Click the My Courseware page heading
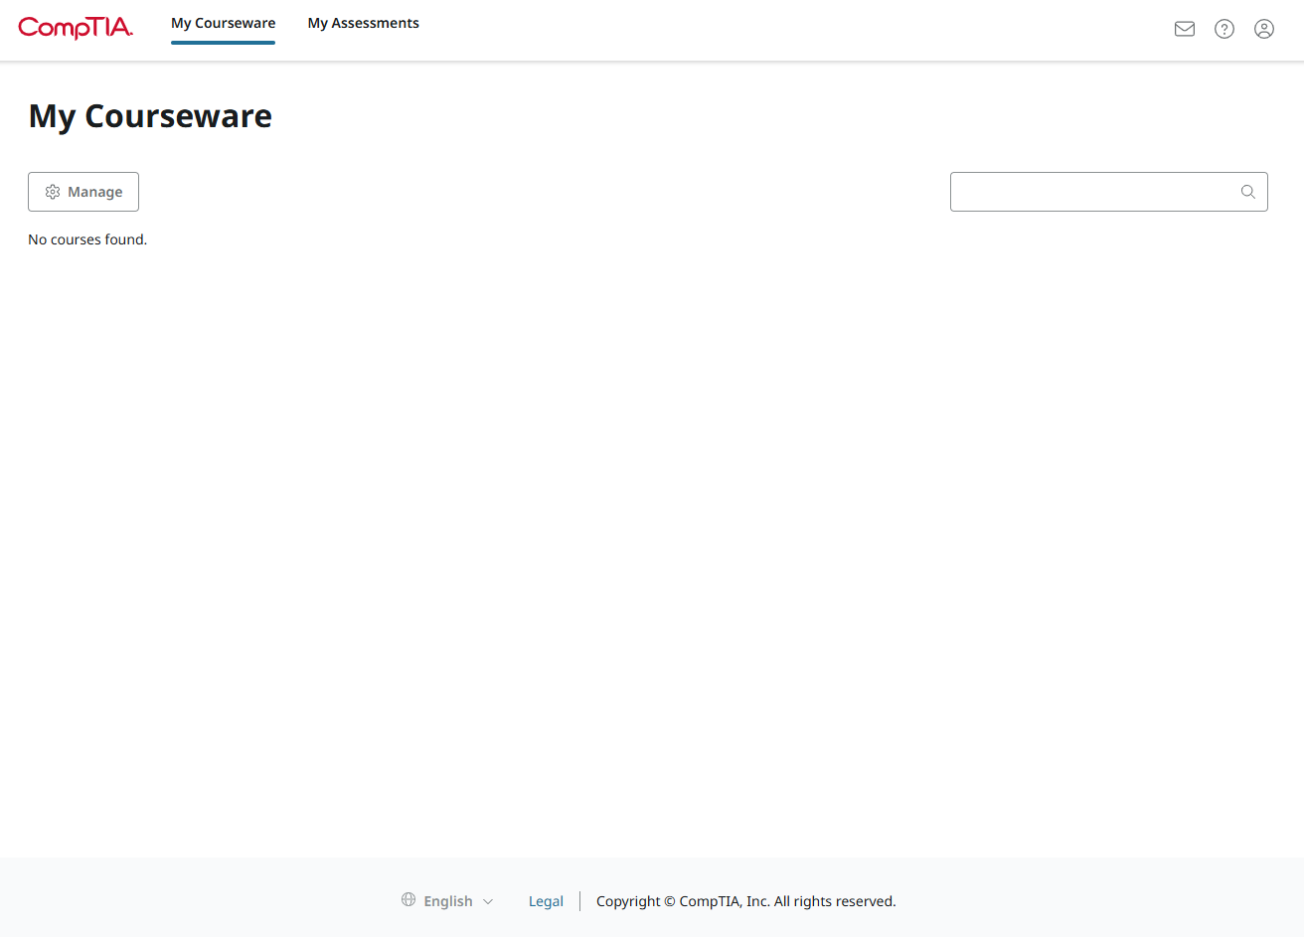Screen dimensions: 1304x937 tap(150, 116)
